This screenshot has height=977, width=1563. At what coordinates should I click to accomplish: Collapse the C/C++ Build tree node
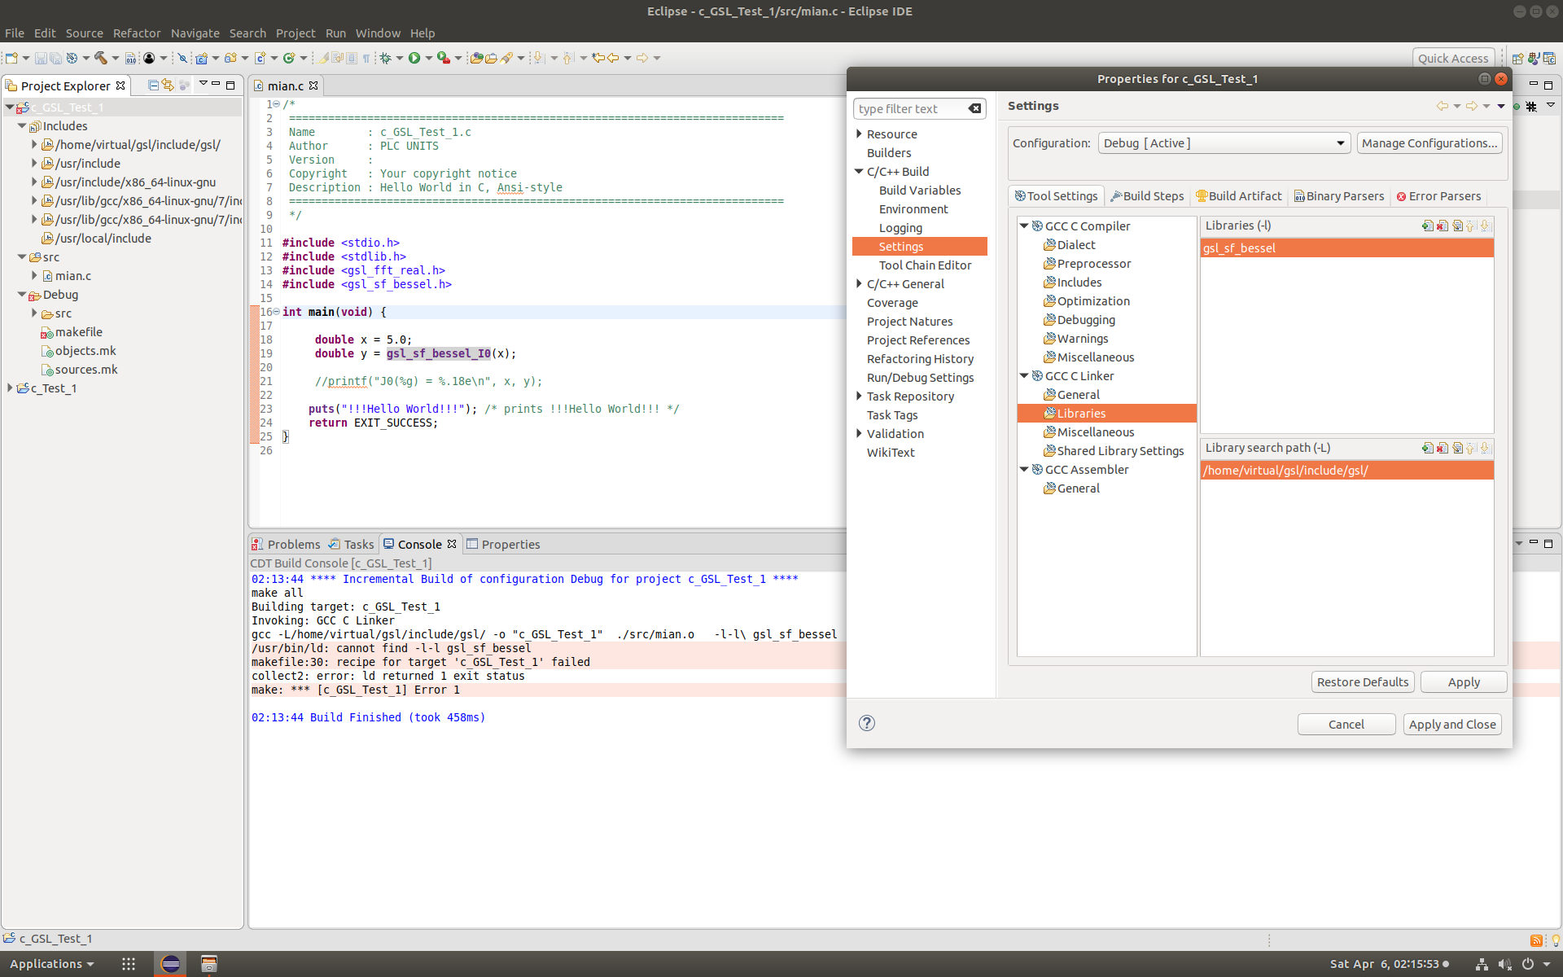coord(859,172)
